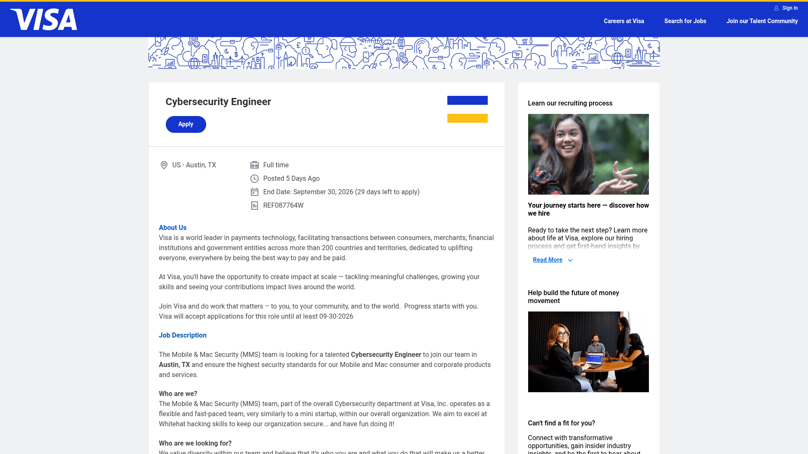The image size is (808, 454).
Task: Expand the Read More link
Action: pos(548,260)
